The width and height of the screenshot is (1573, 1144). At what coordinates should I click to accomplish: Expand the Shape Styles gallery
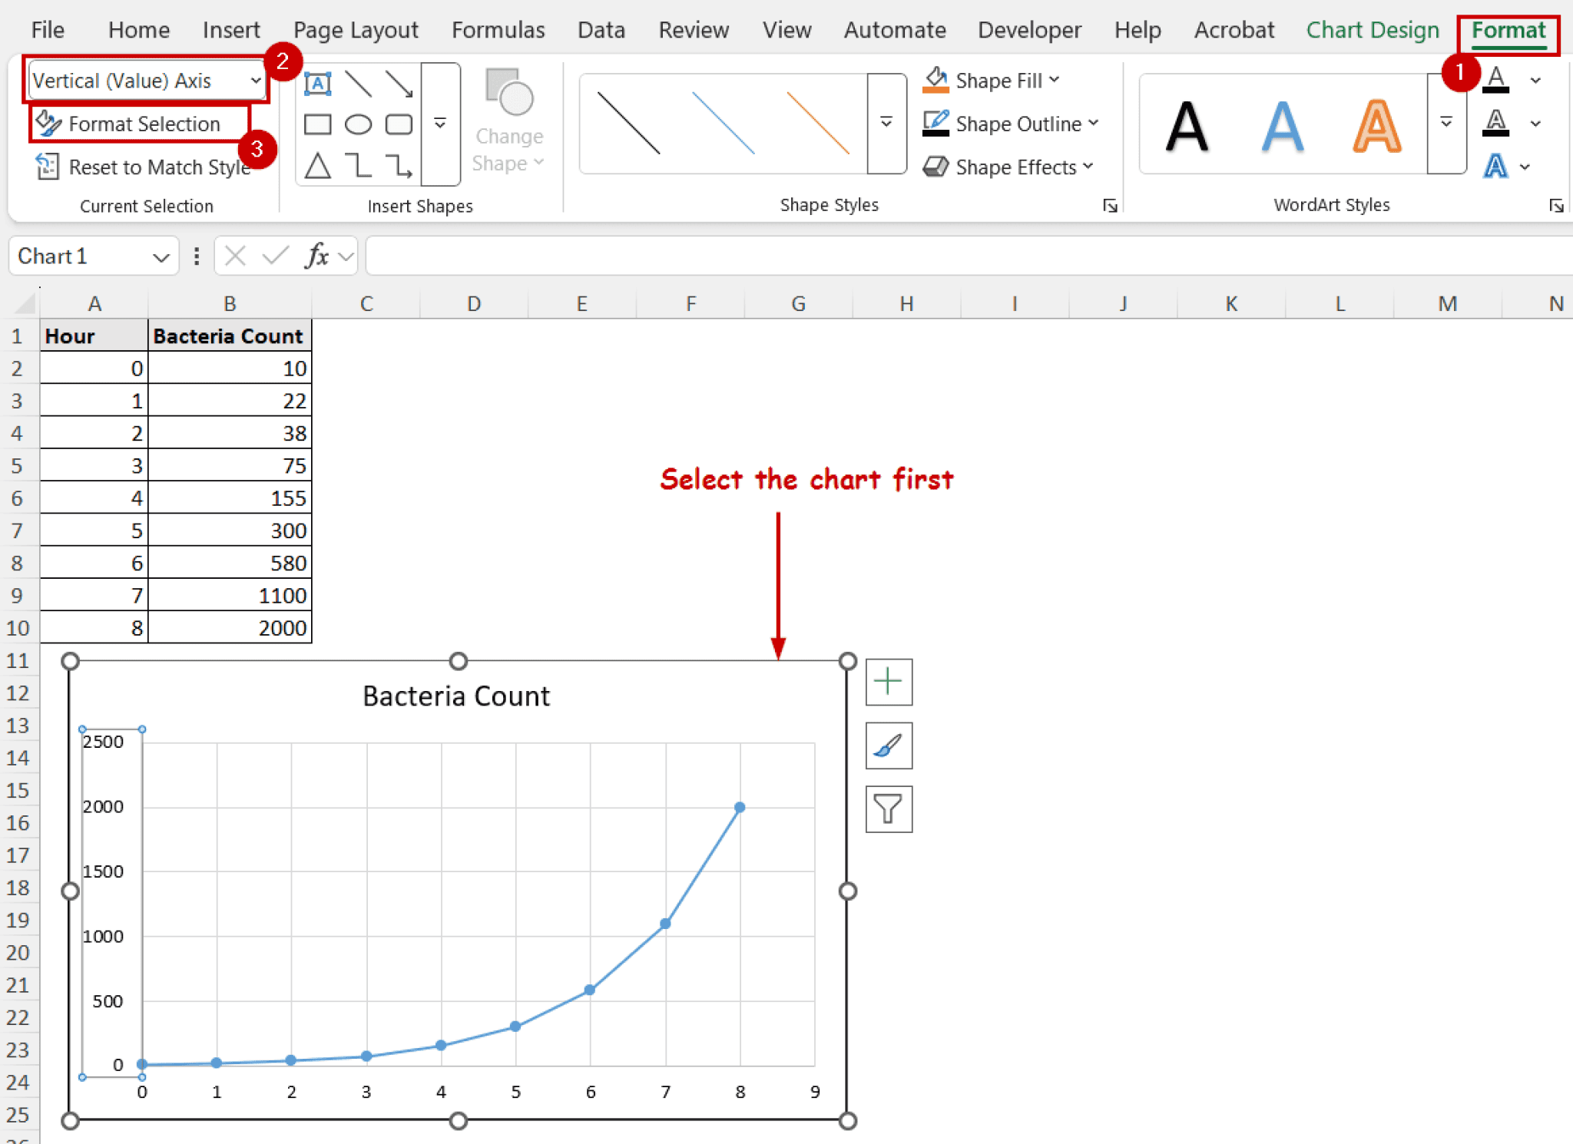[887, 123]
